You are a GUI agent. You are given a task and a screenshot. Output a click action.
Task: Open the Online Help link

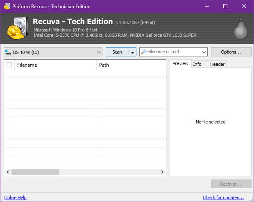point(16,198)
